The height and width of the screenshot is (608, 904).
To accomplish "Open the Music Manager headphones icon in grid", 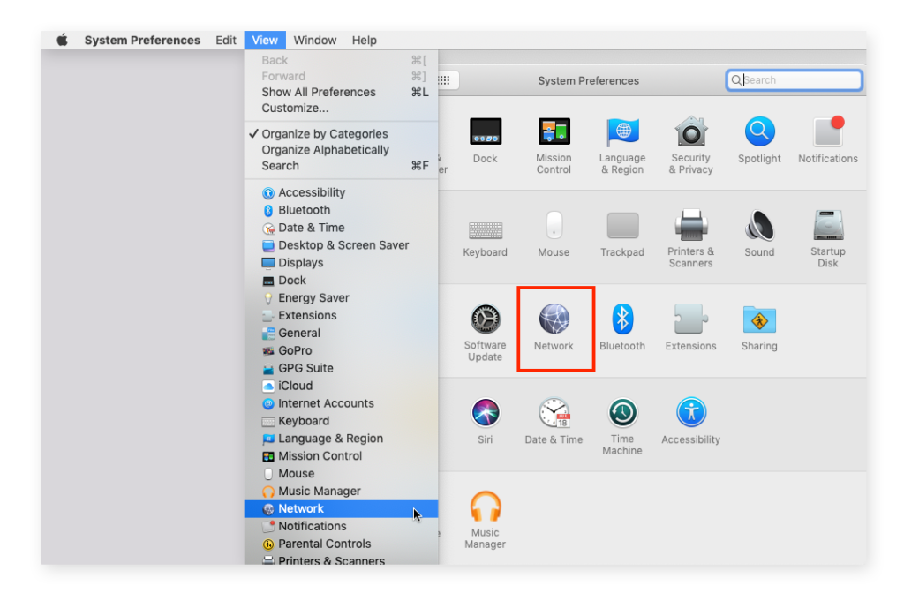I will pos(485,506).
